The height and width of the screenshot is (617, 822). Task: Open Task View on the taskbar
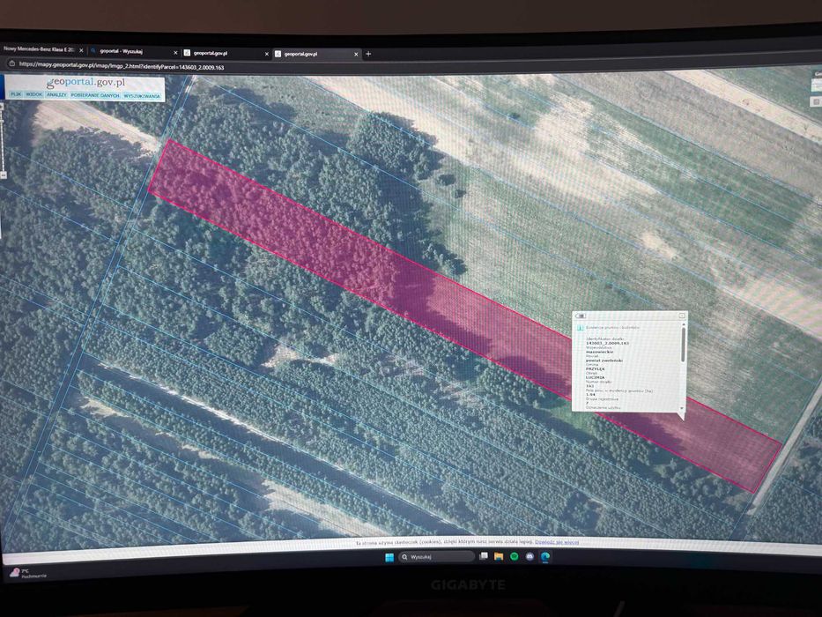(x=484, y=556)
